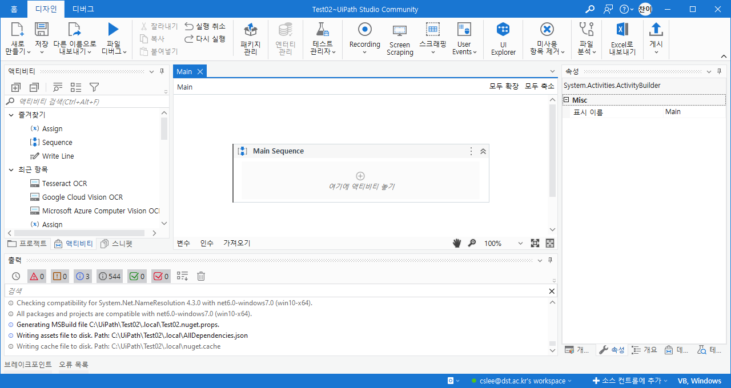Open User Events tool

[464, 38]
